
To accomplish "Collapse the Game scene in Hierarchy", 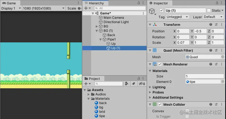I will (x=93, y=13).
